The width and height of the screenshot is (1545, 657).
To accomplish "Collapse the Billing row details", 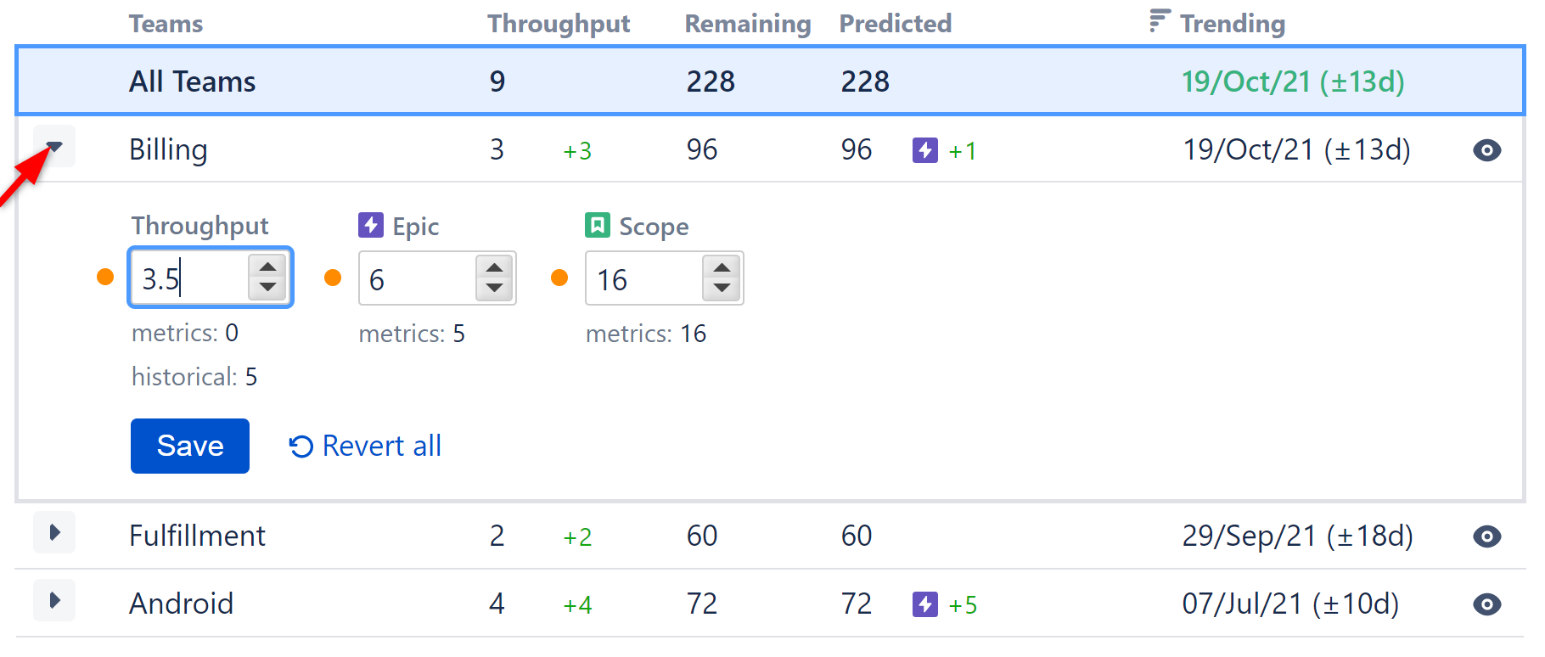I will tap(54, 146).
